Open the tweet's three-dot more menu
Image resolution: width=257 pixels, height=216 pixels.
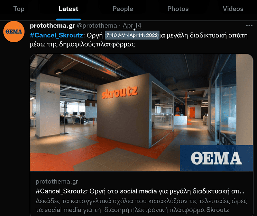[249, 25]
